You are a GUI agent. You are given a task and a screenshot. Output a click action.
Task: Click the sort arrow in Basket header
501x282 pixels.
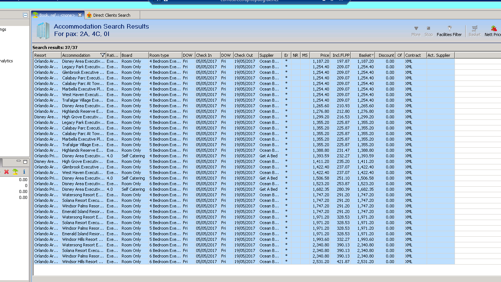point(373,55)
